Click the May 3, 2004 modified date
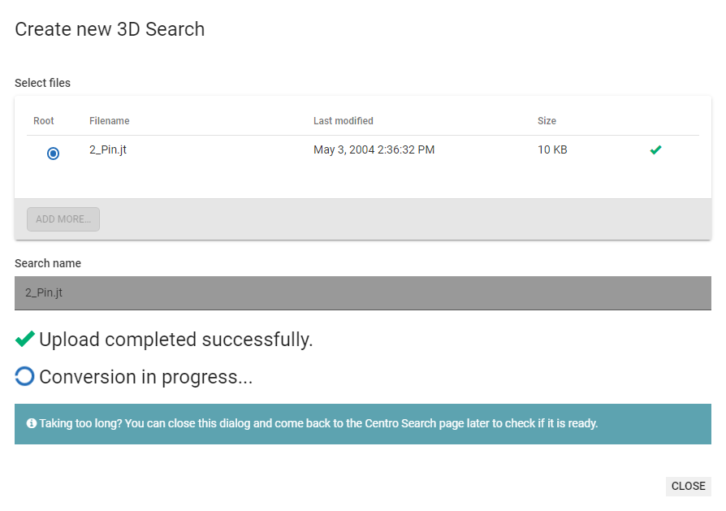The height and width of the screenshot is (511, 726). pyautogui.click(x=374, y=149)
